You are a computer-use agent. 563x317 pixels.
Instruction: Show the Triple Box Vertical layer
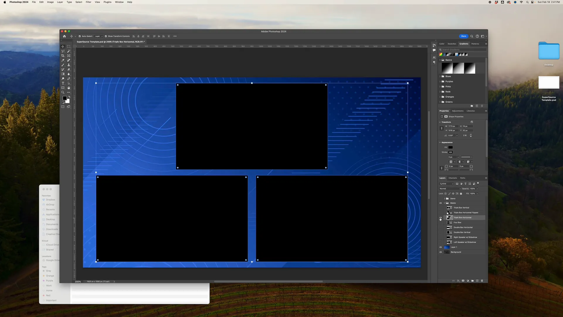(441, 208)
